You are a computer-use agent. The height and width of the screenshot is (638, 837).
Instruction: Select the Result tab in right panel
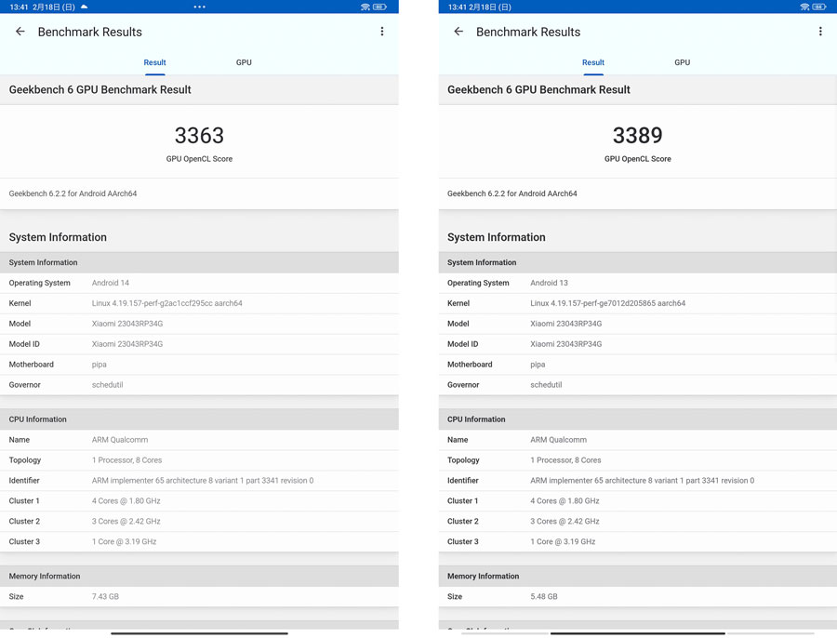coord(593,62)
